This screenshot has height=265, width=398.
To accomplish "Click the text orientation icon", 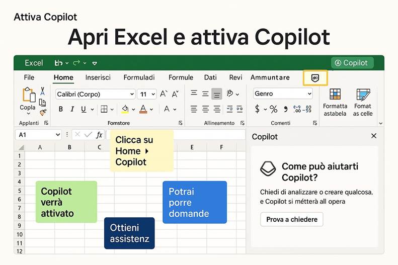I will point(230,94).
